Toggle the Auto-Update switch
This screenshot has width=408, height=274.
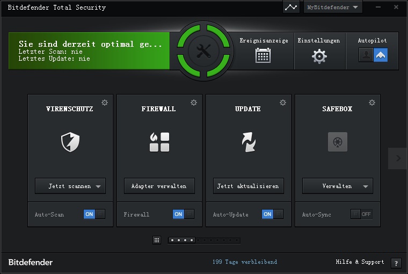coord(272,214)
